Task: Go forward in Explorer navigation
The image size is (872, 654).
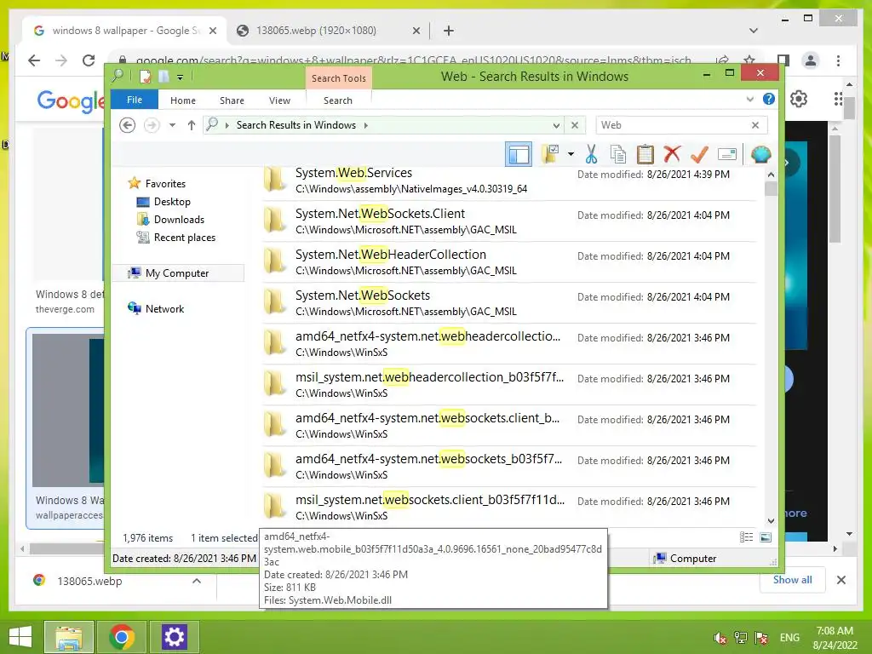Action: (152, 125)
